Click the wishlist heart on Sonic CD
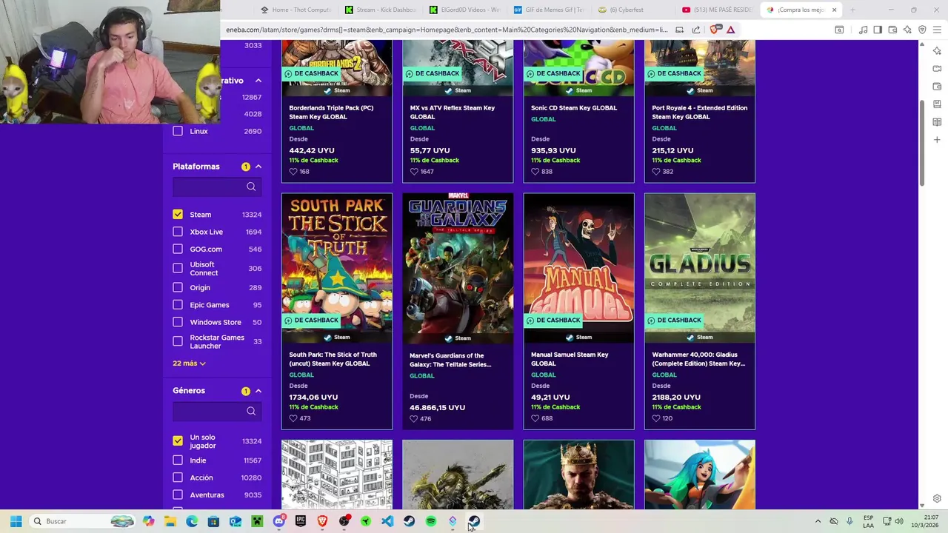The height and width of the screenshot is (533, 948). tap(535, 172)
